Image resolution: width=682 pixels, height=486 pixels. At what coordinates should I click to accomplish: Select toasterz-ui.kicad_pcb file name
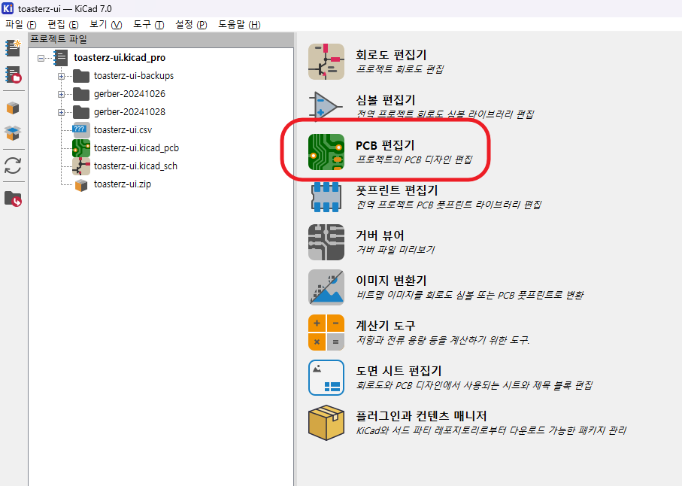[136, 148]
